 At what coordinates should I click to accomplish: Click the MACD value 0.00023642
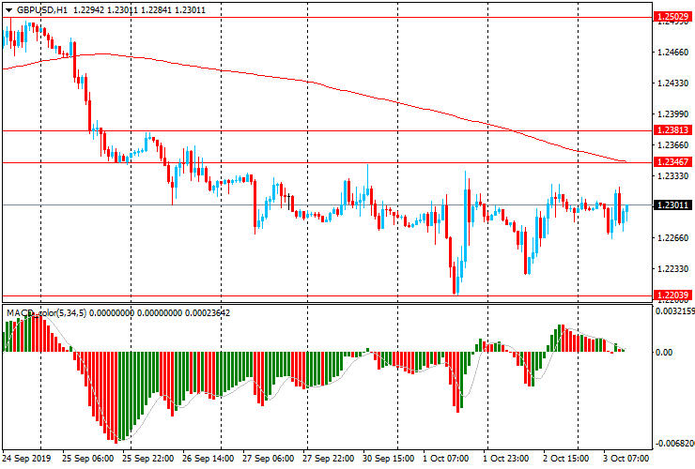point(208,313)
